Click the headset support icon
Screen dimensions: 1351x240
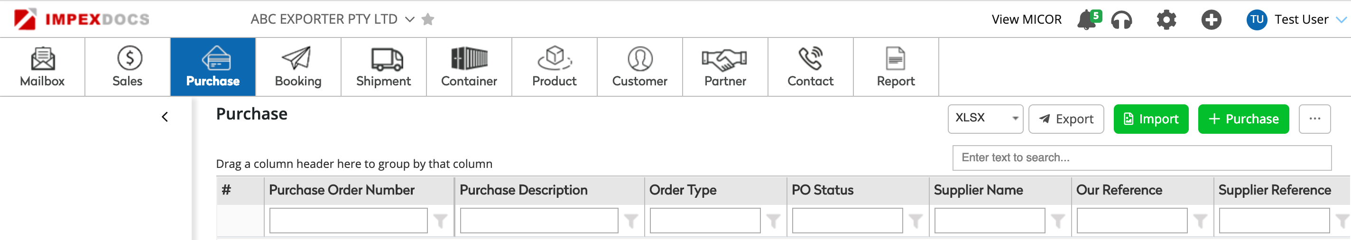pos(1121,20)
